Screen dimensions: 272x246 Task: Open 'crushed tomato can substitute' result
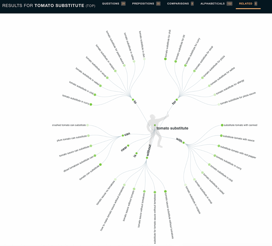pos(69,125)
